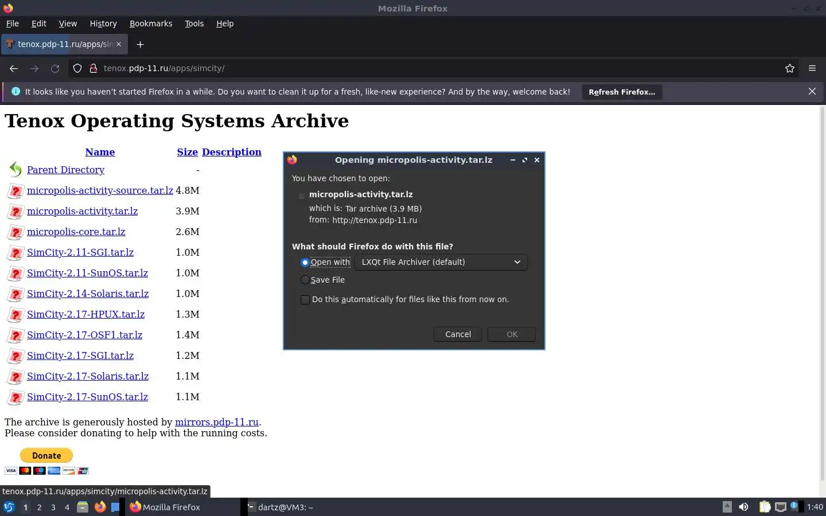Open the mirrors.pdp-11.ru link

[217, 422]
